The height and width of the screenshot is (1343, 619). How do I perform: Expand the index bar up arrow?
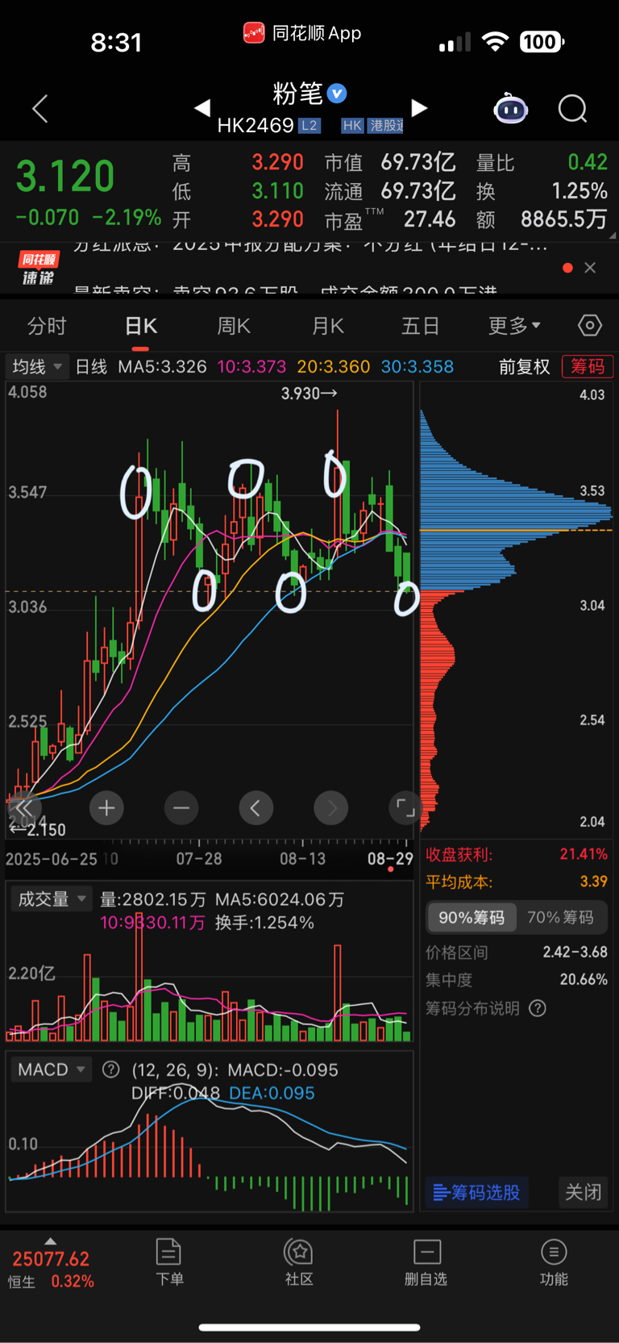[51, 1241]
